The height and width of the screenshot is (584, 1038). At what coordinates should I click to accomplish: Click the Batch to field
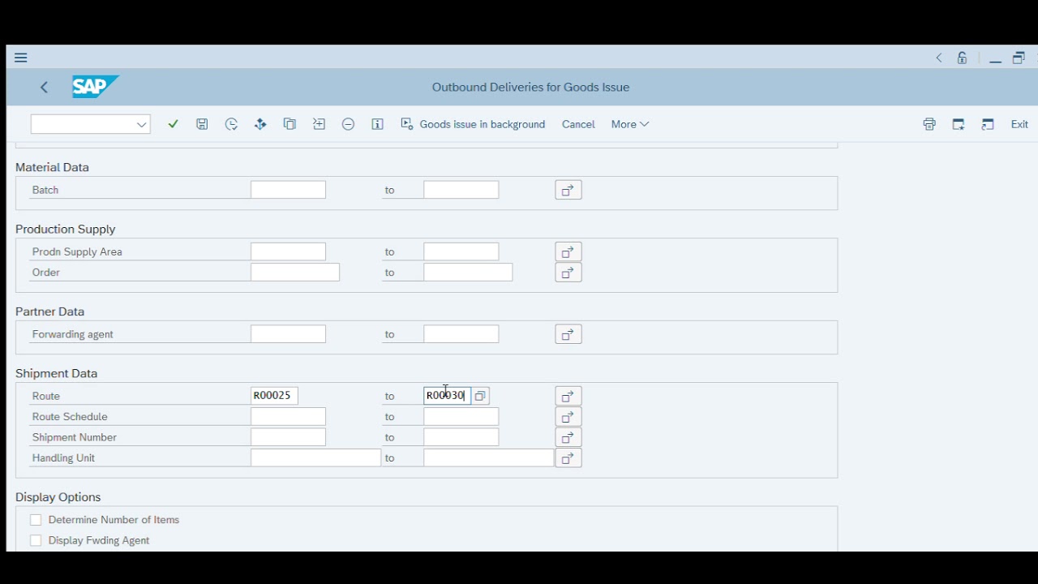(x=461, y=190)
